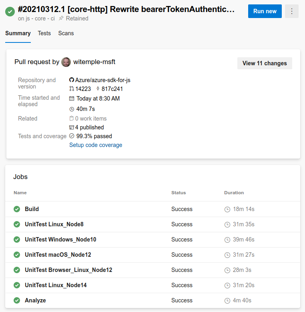The height and width of the screenshot is (312, 305).
Task: Click the Duration column header
Action: (x=234, y=193)
